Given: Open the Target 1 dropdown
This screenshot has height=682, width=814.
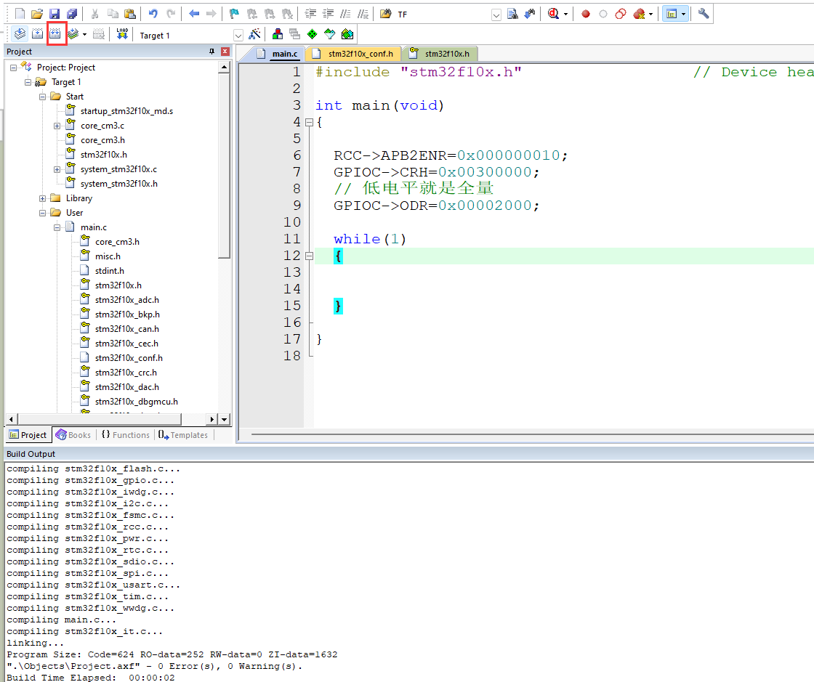Looking at the screenshot, I should (238, 36).
